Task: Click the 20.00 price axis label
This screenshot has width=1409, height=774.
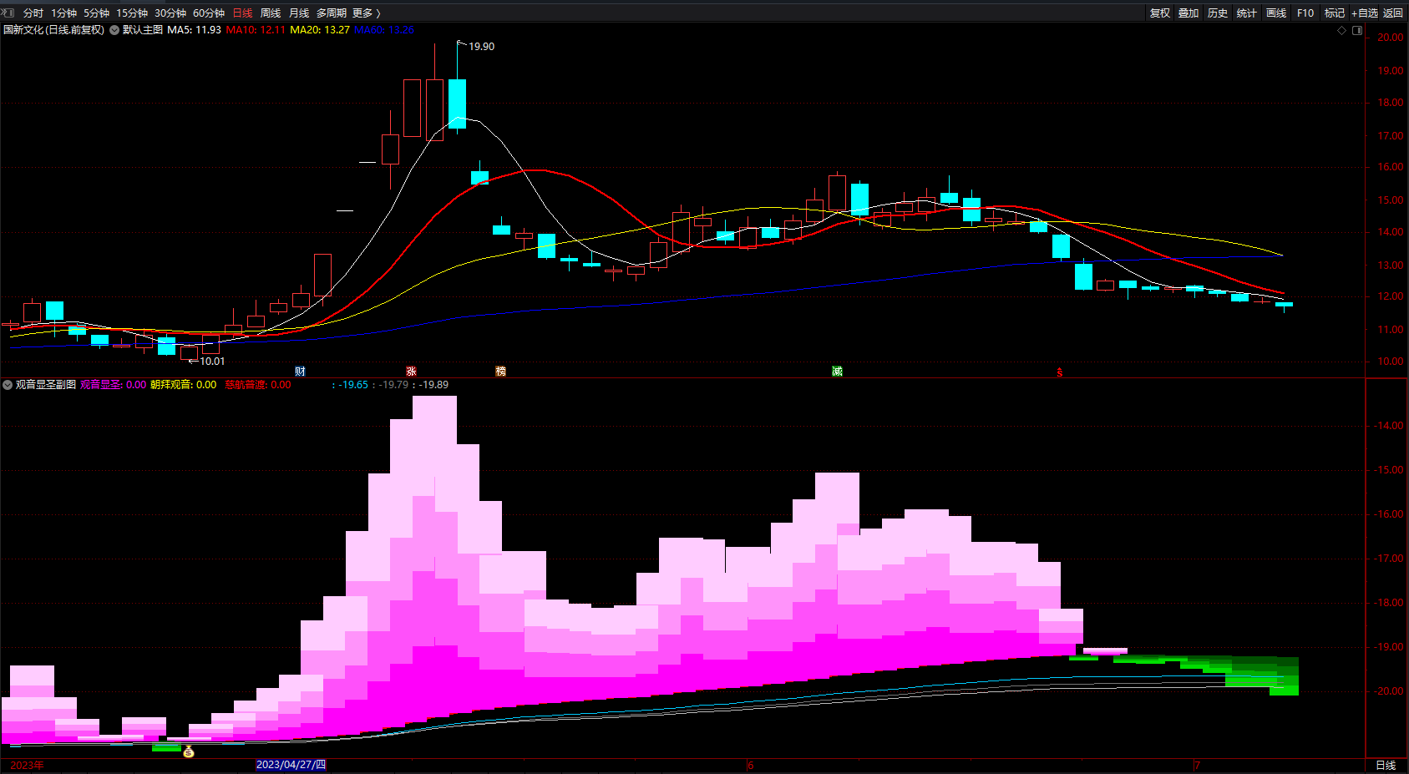Action: tap(1391, 38)
